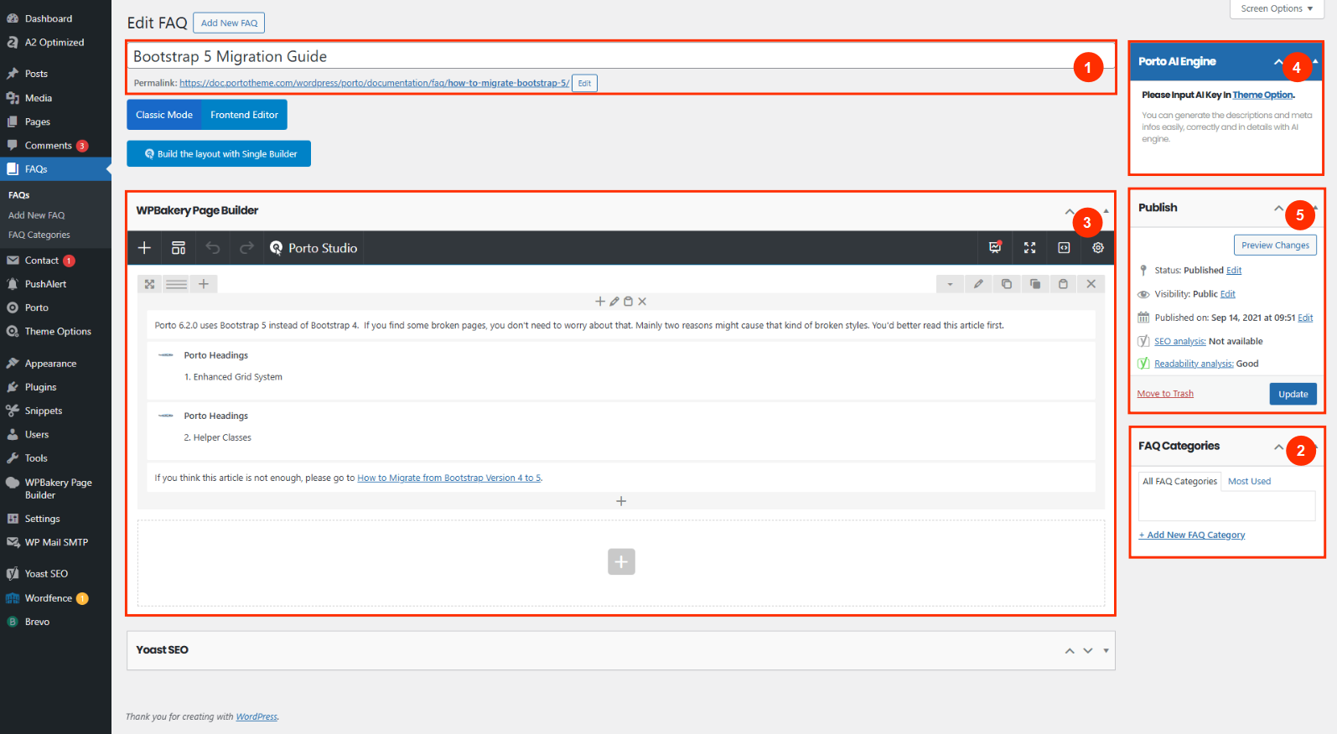
Task: Open Yoast SEO sidebar menu
Action: click(x=46, y=574)
